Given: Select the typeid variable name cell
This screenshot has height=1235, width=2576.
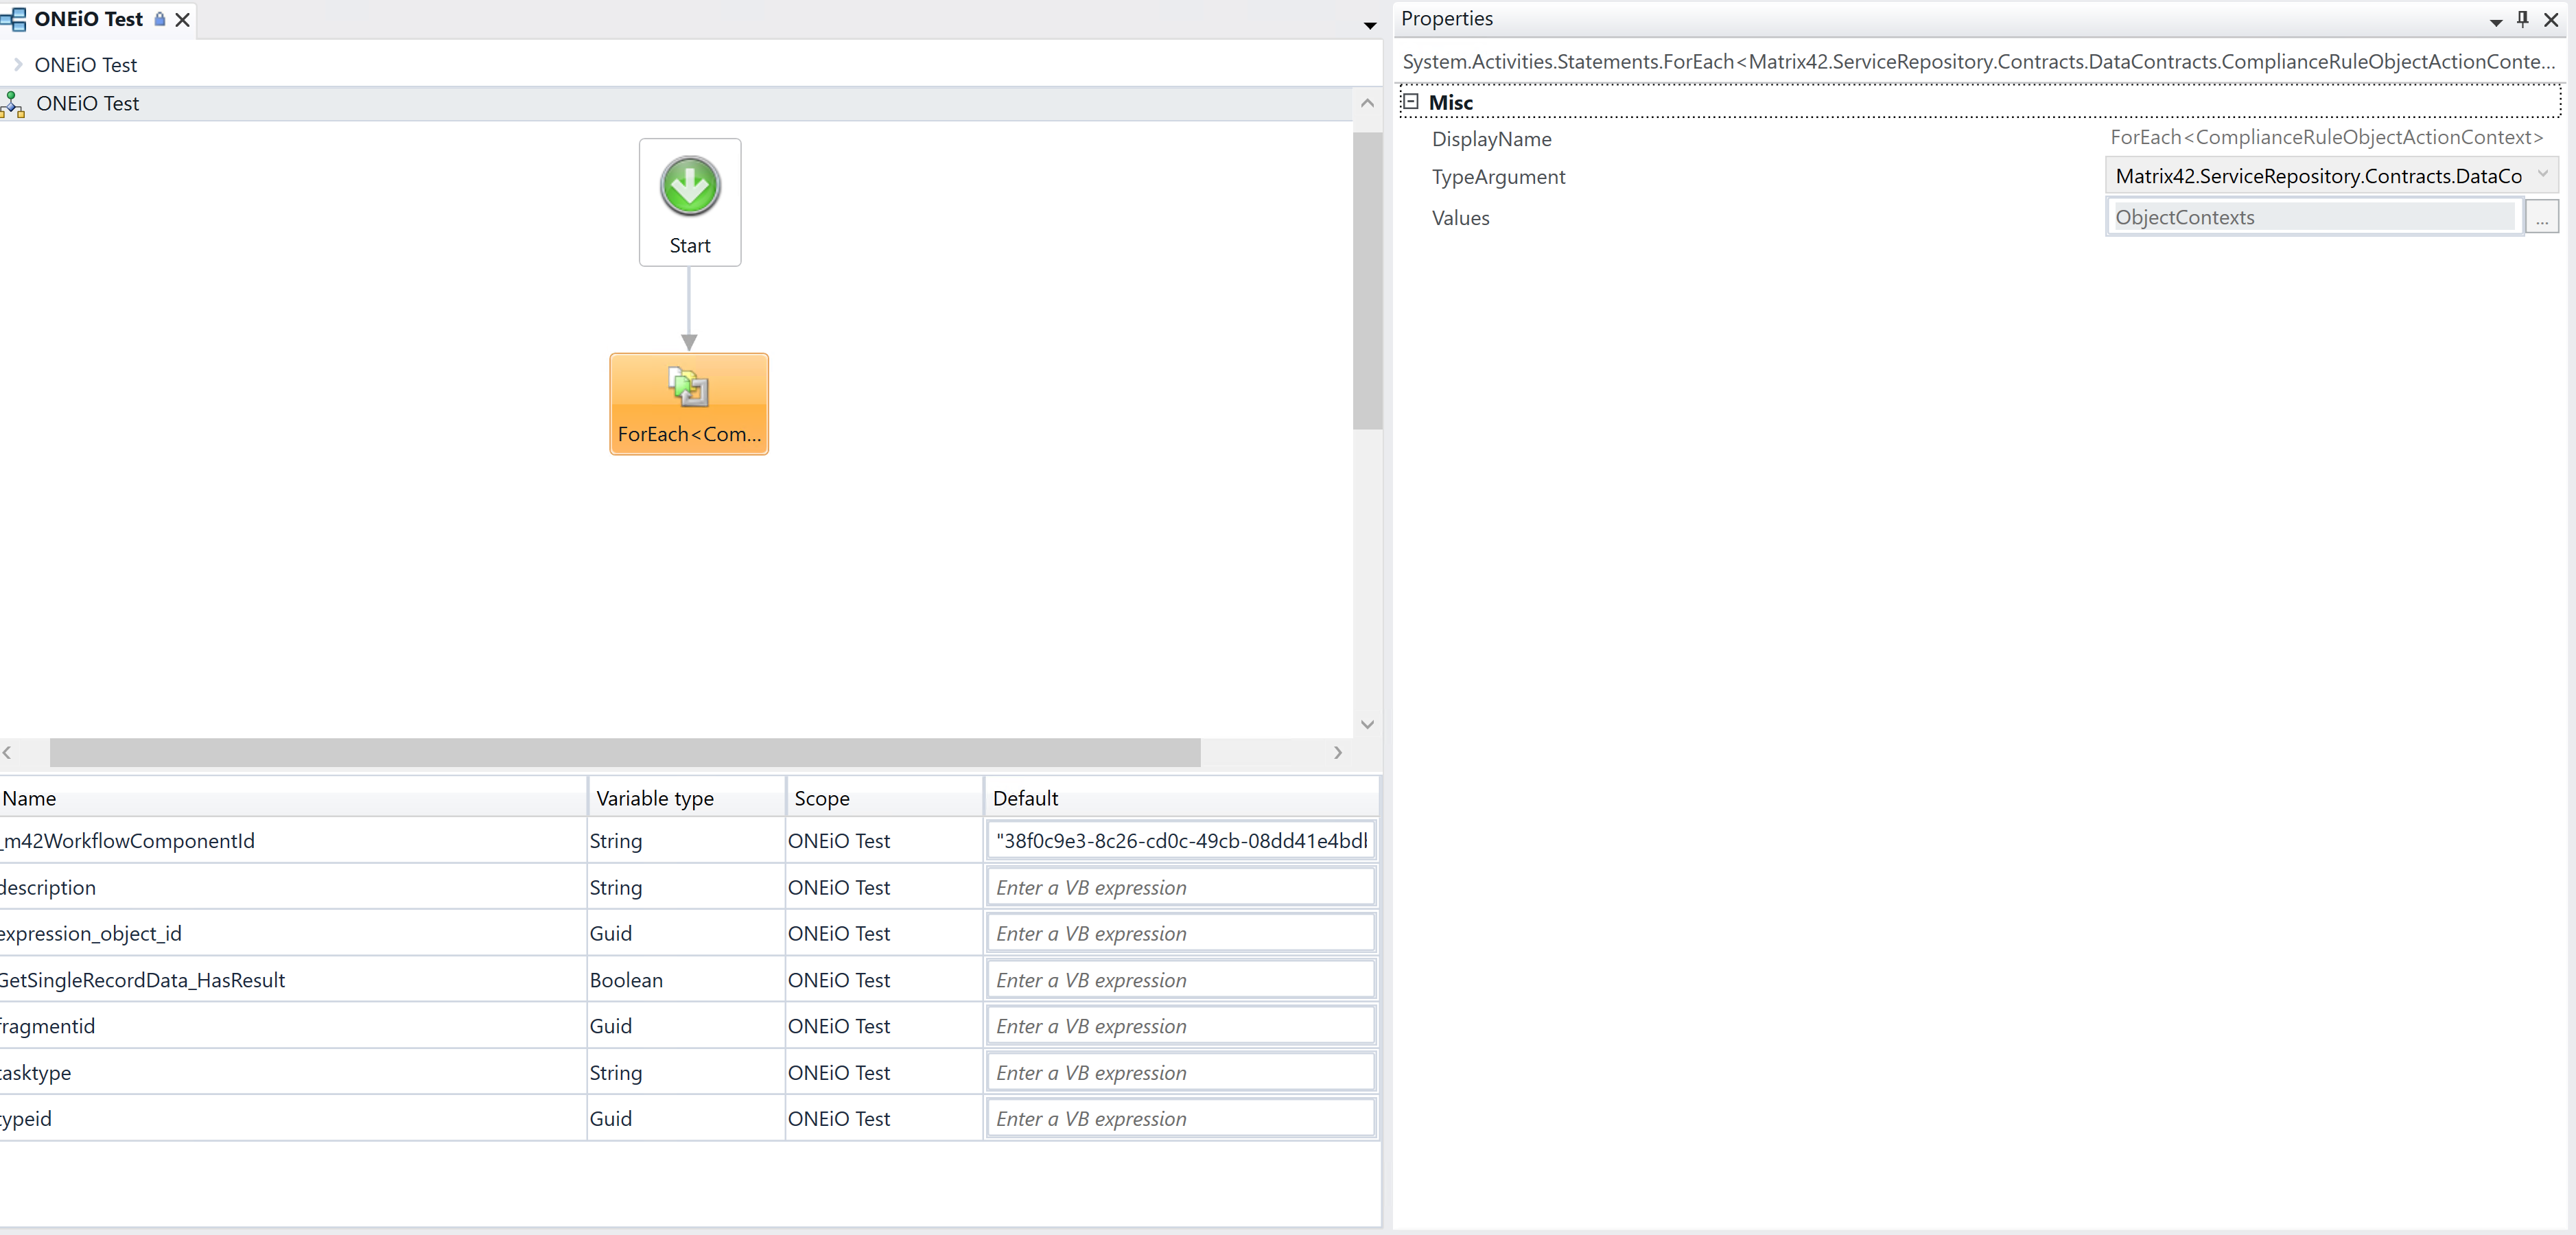Looking at the screenshot, I should [x=293, y=1118].
